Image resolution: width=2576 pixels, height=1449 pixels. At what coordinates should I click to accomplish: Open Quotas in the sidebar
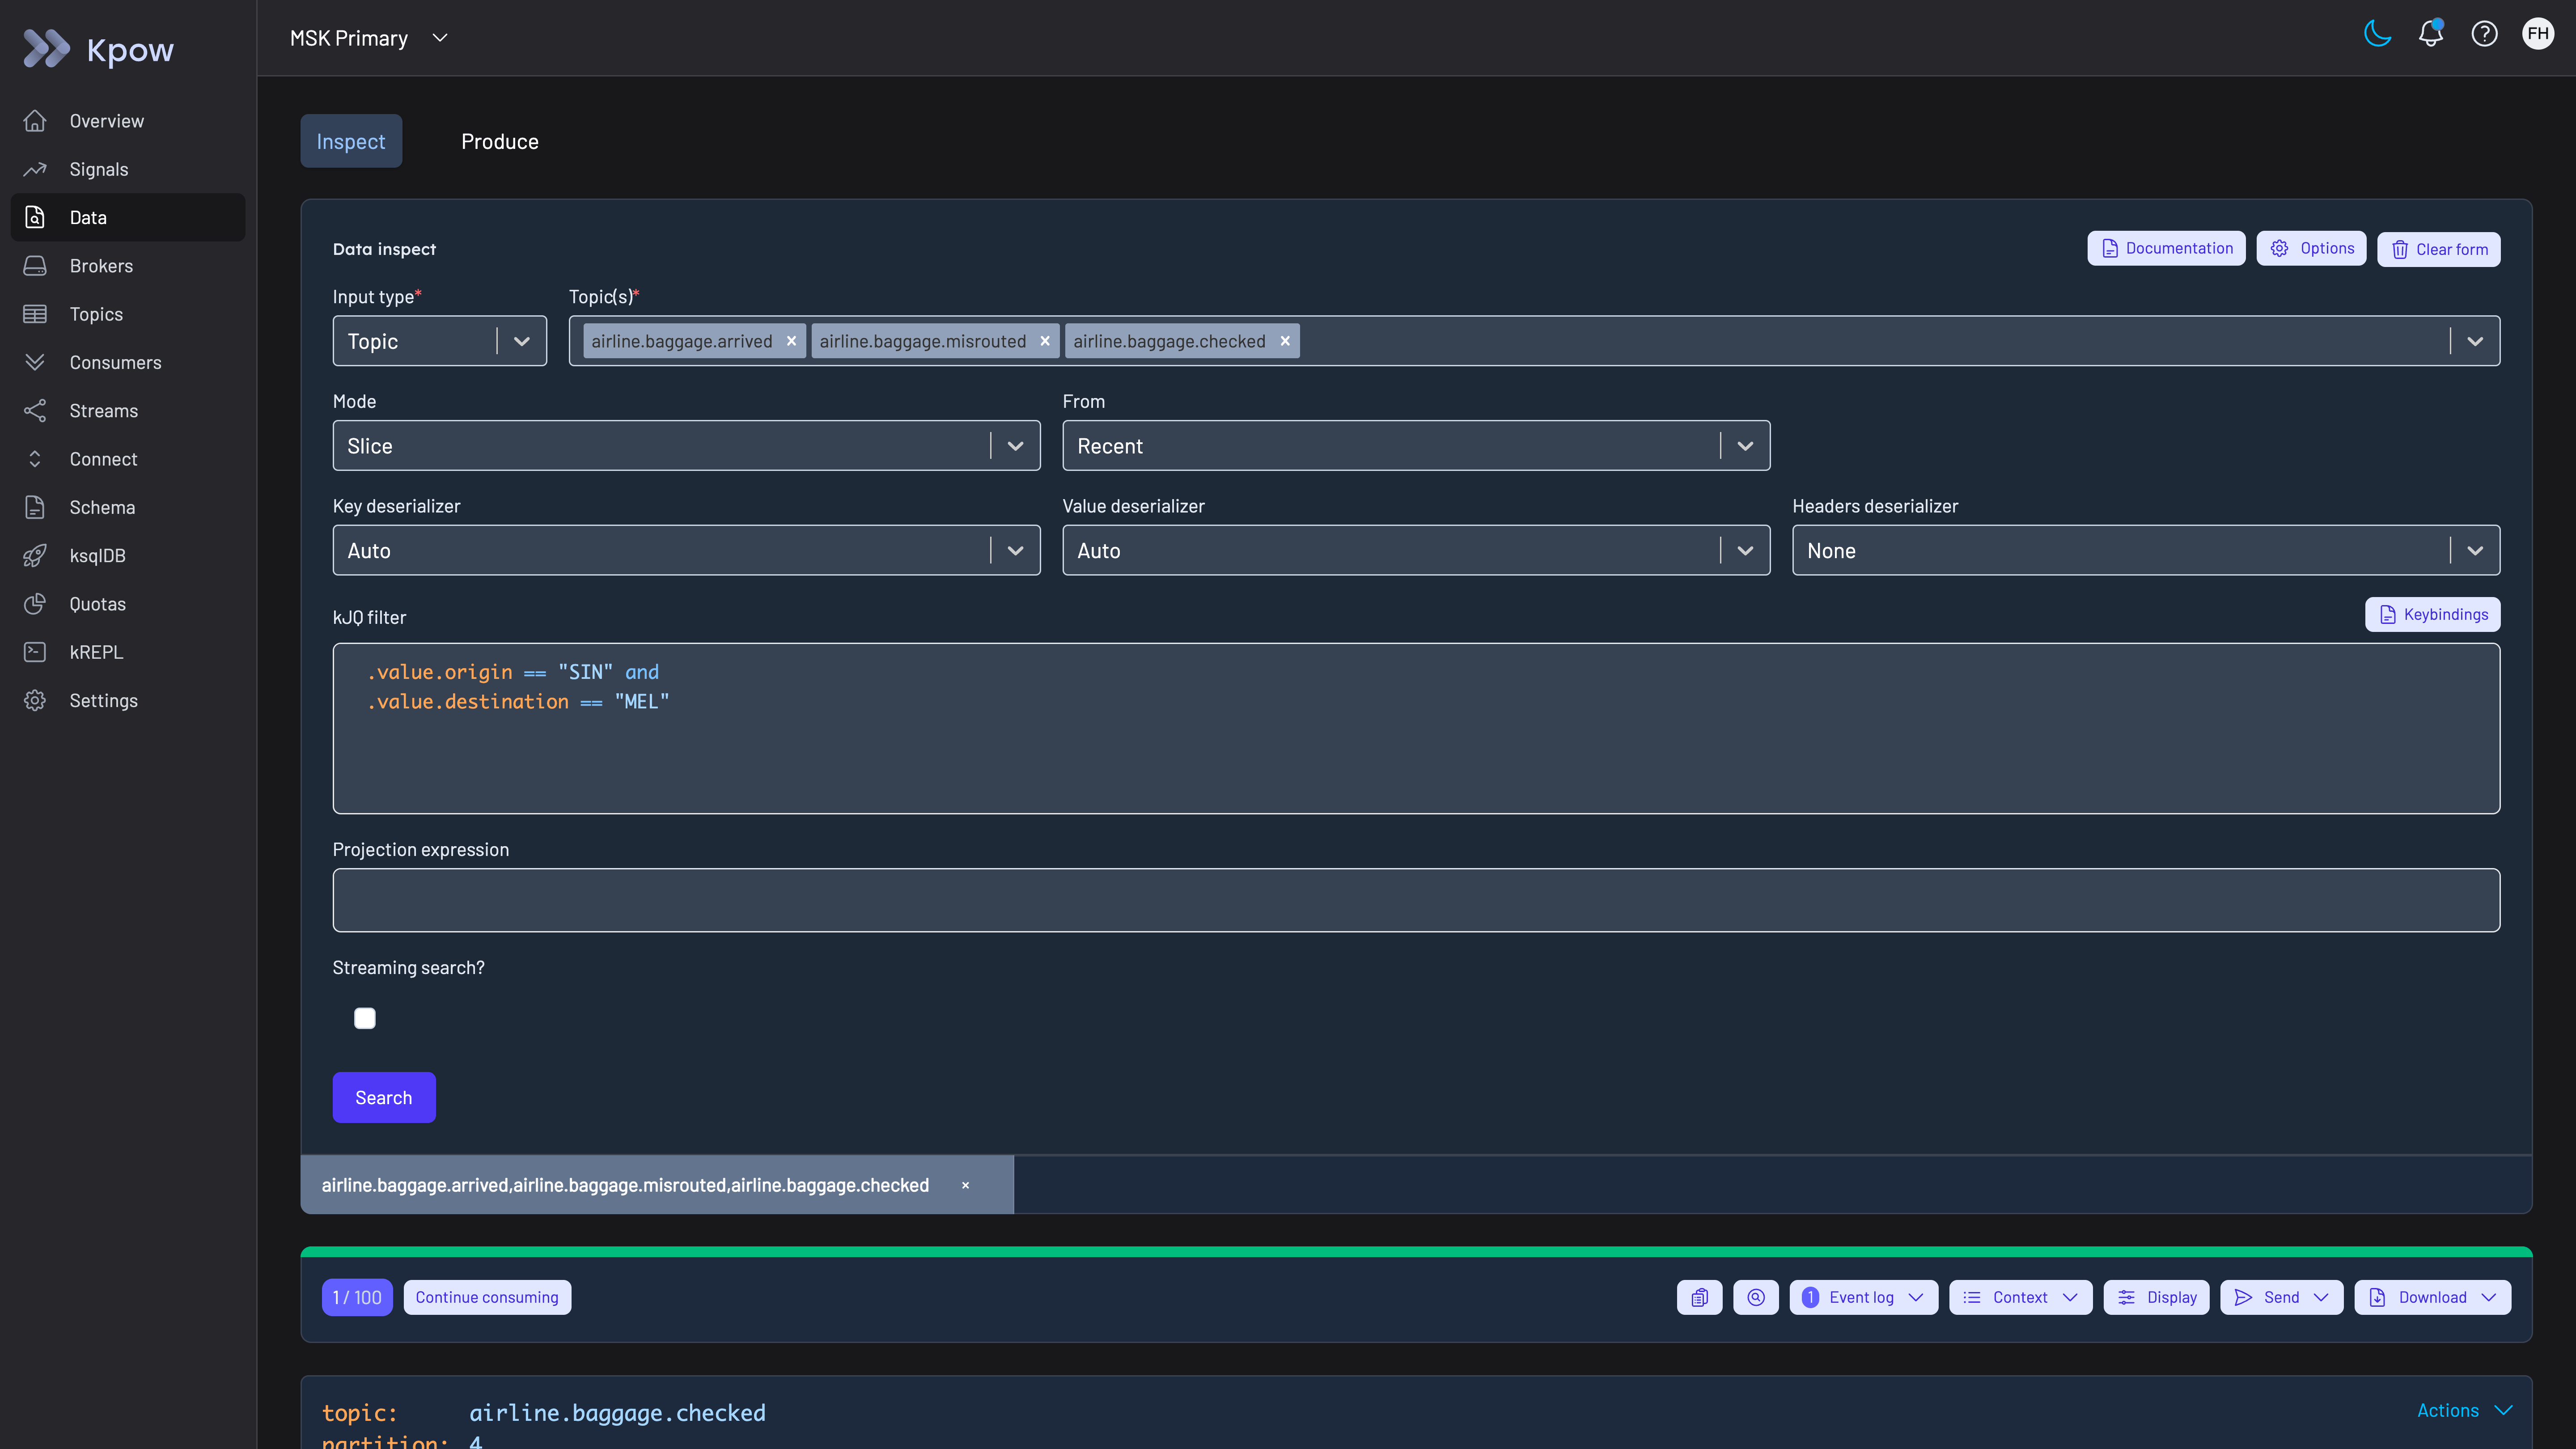point(128,604)
